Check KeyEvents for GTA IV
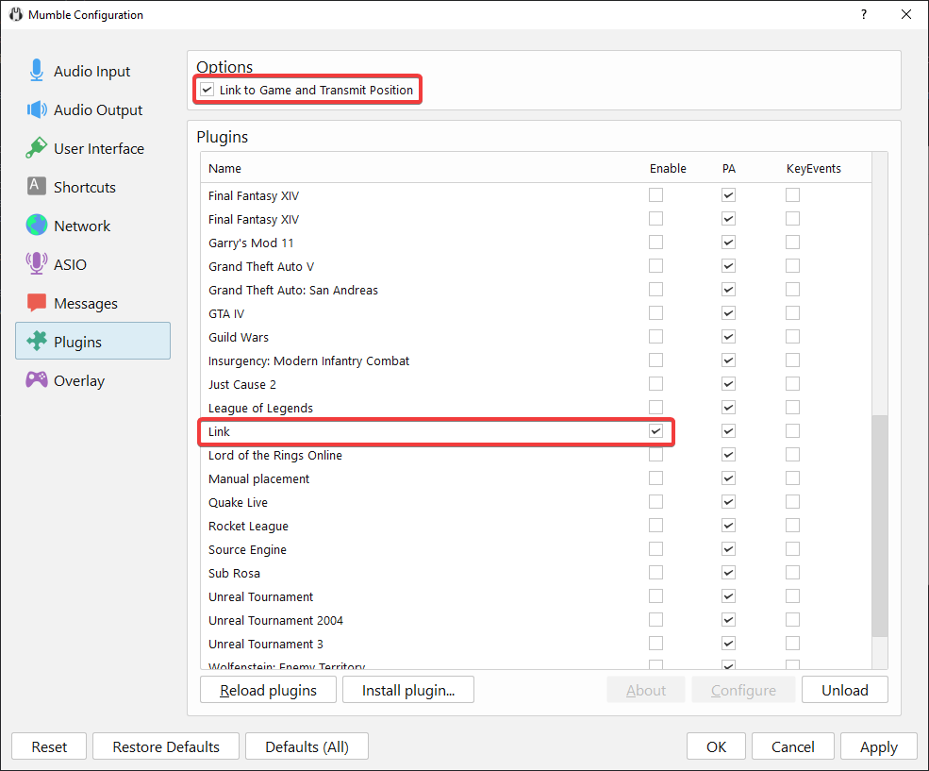 point(793,313)
